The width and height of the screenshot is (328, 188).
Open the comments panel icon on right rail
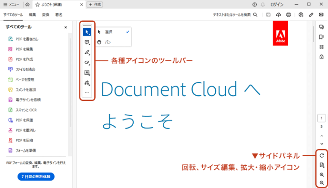pos(322,27)
